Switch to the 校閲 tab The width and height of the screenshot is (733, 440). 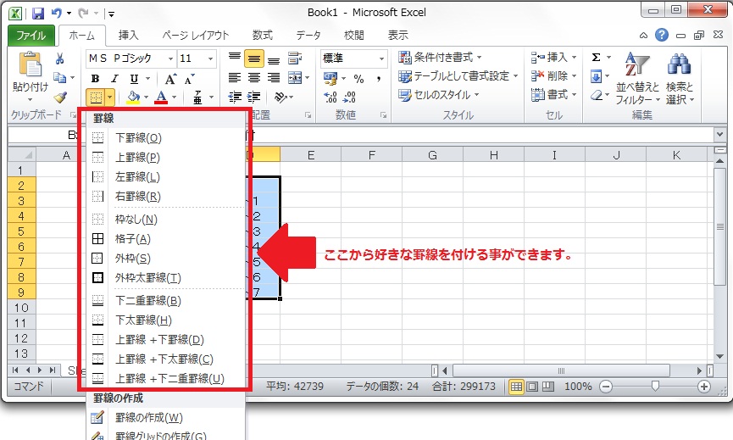pyautogui.click(x=354, y=36)
